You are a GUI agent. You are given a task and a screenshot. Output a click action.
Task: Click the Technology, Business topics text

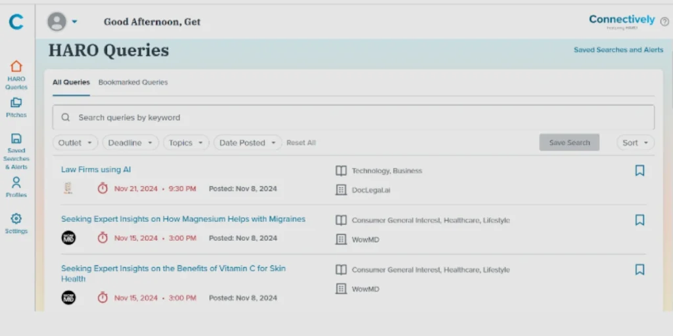(x=386, y=171)
